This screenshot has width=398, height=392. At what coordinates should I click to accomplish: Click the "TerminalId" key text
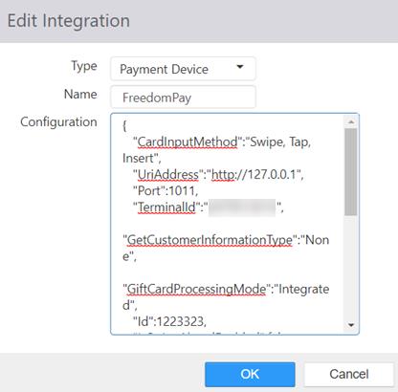(166, 207)
